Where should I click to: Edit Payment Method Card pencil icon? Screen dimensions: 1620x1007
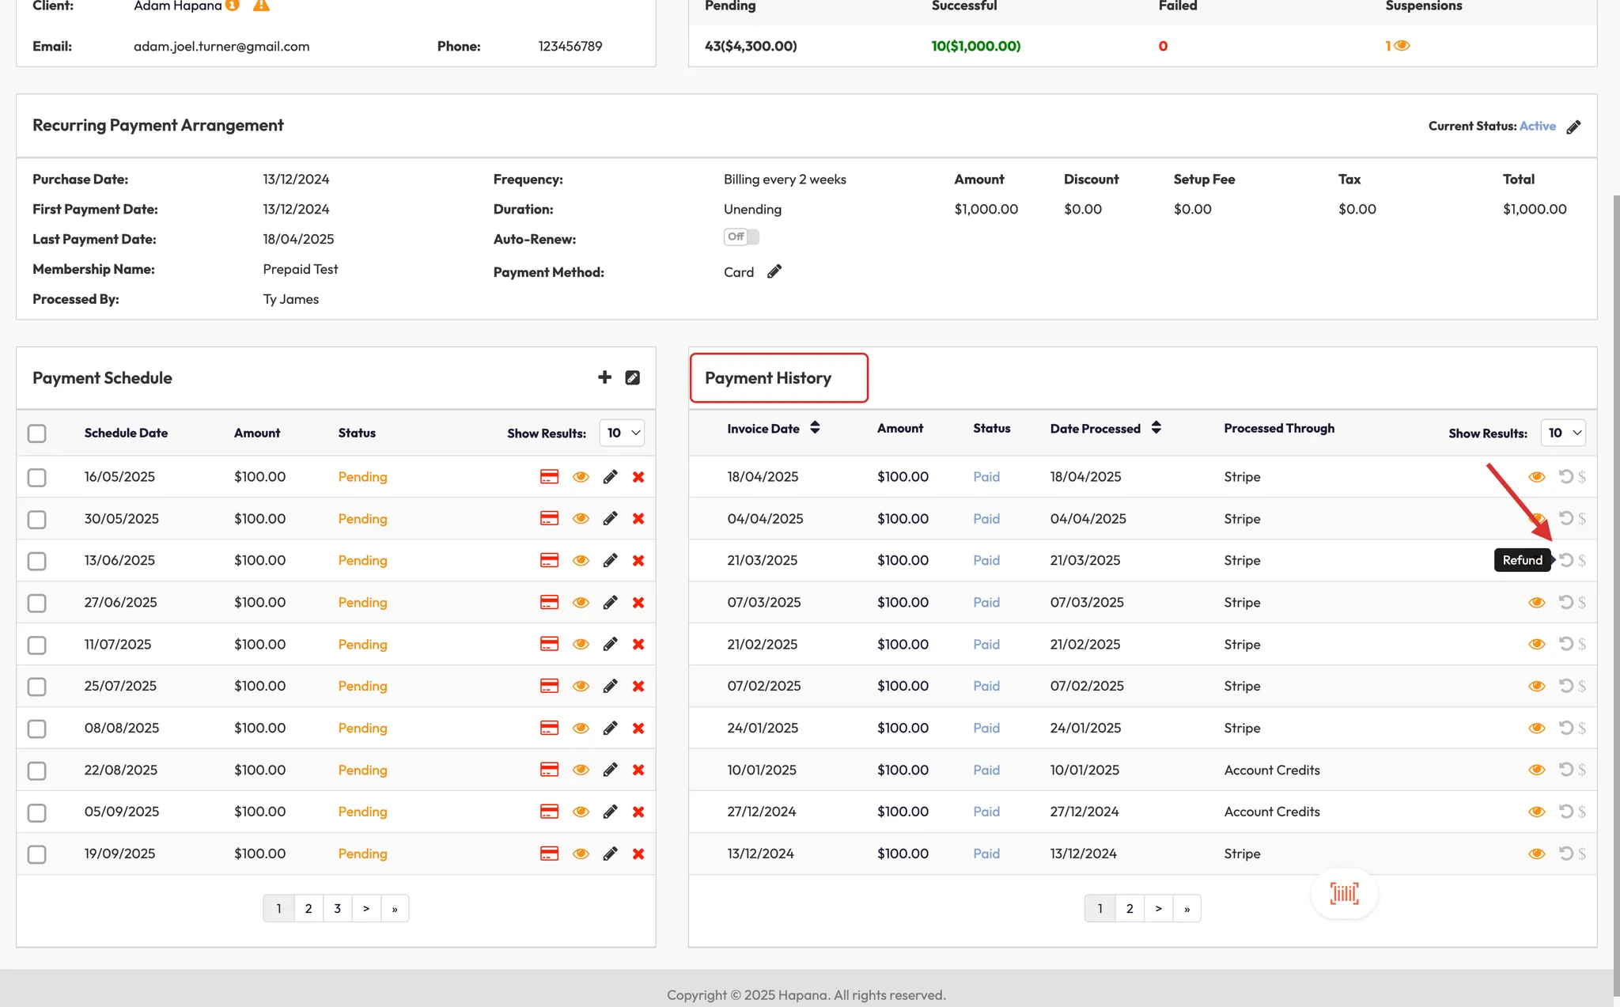774,271
